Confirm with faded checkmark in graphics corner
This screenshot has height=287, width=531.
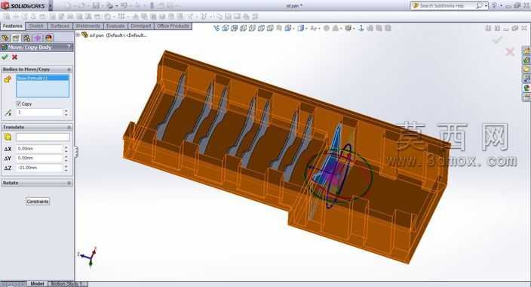click(497, 40)
